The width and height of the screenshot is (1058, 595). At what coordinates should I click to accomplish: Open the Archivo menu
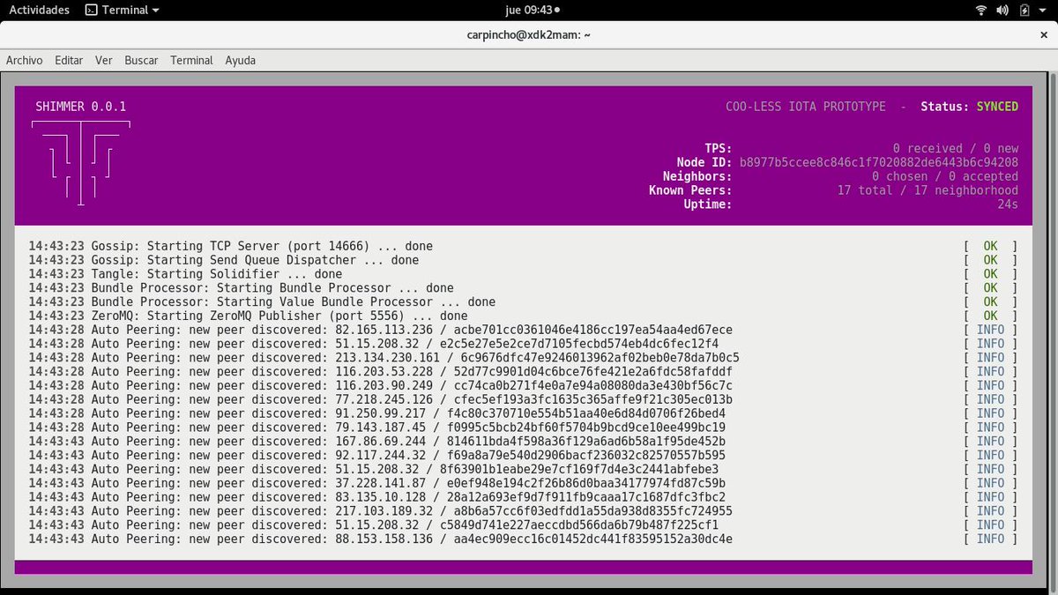pyautogui.click(x=25, y=60)
